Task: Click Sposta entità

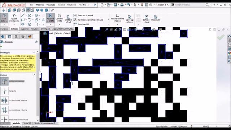Action: pyautogui.click(x=82, y=24)
